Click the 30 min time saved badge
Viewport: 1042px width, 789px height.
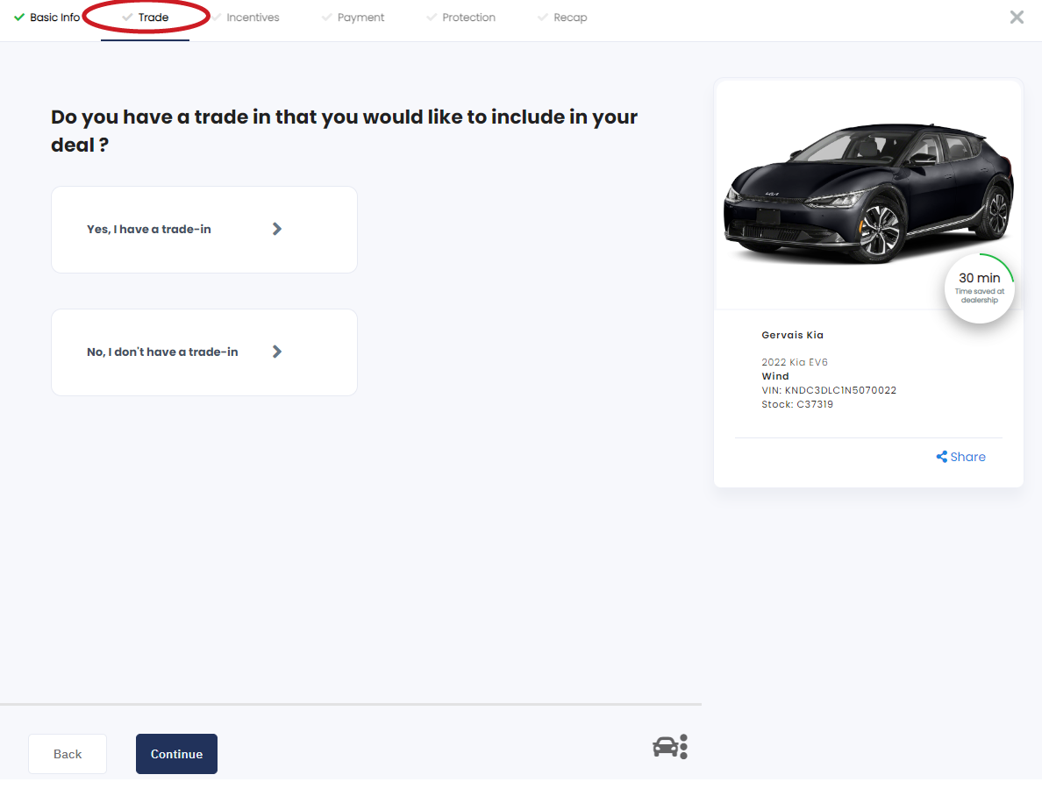pos(979,288)
